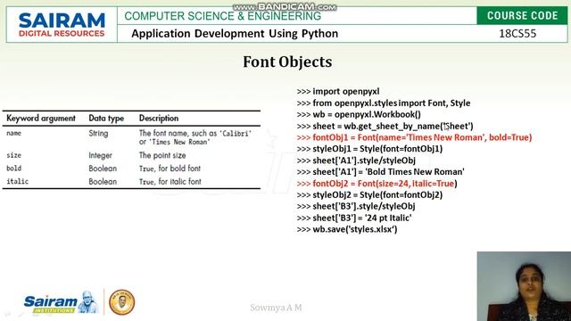Click the 'name' keyword cell
The height and width of the screenshot is (321, 571).
point(14,133)
